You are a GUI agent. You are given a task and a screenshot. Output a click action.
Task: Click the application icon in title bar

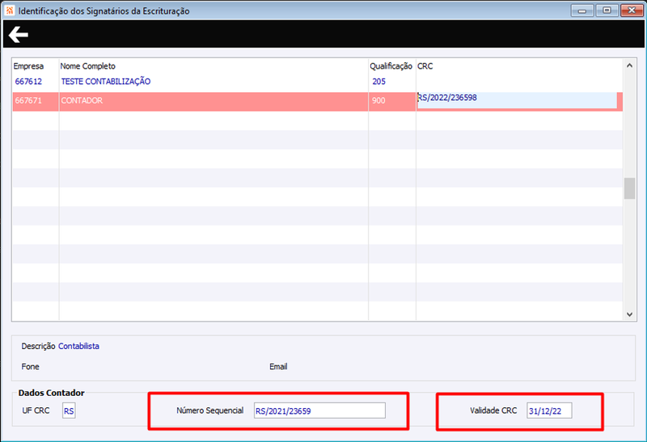pos(10,11)
